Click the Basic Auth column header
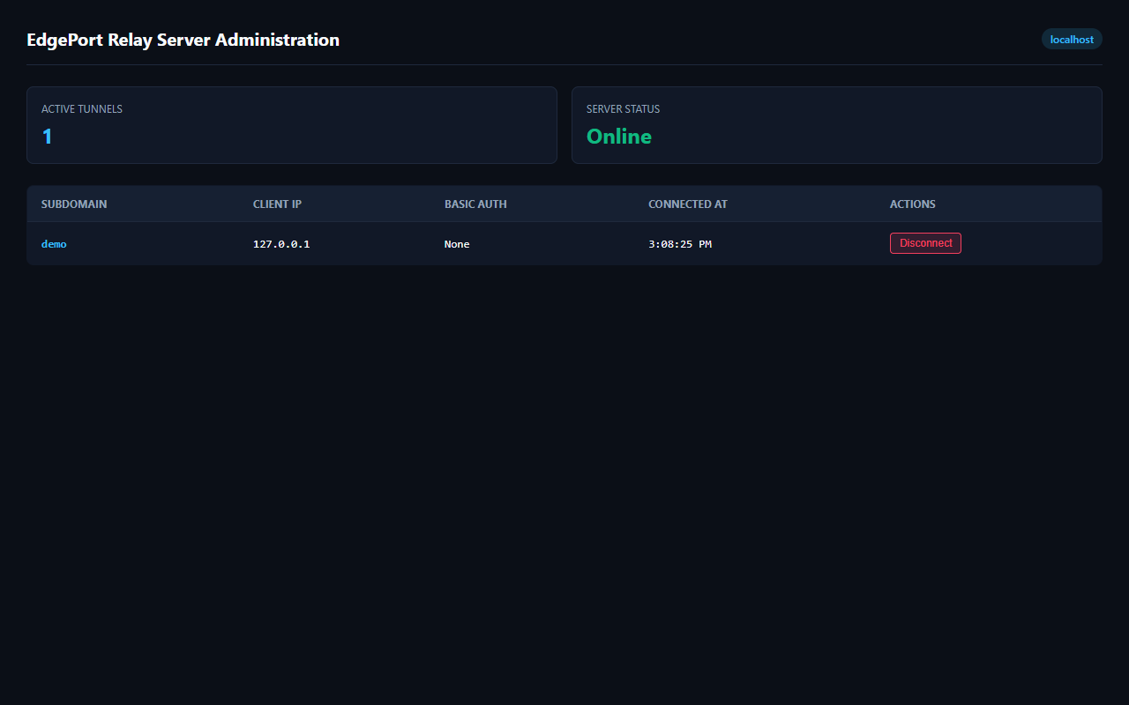 (475, 204)
